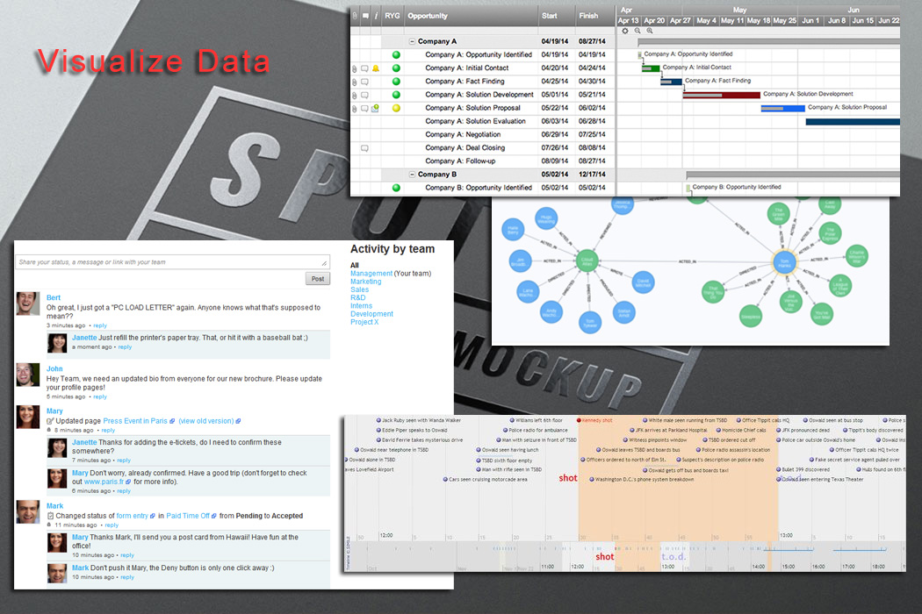Image resolution: width=922 pixels, height=614 pixels.
Task: Filter activity by Project X
Action: coord(364,322)
